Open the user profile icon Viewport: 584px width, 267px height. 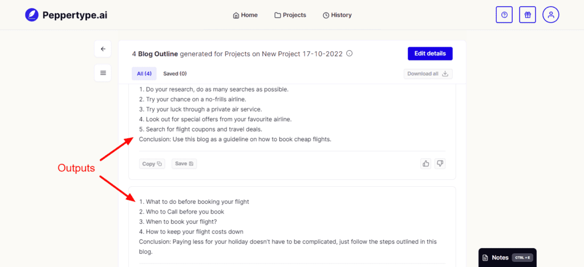point(551,15)
